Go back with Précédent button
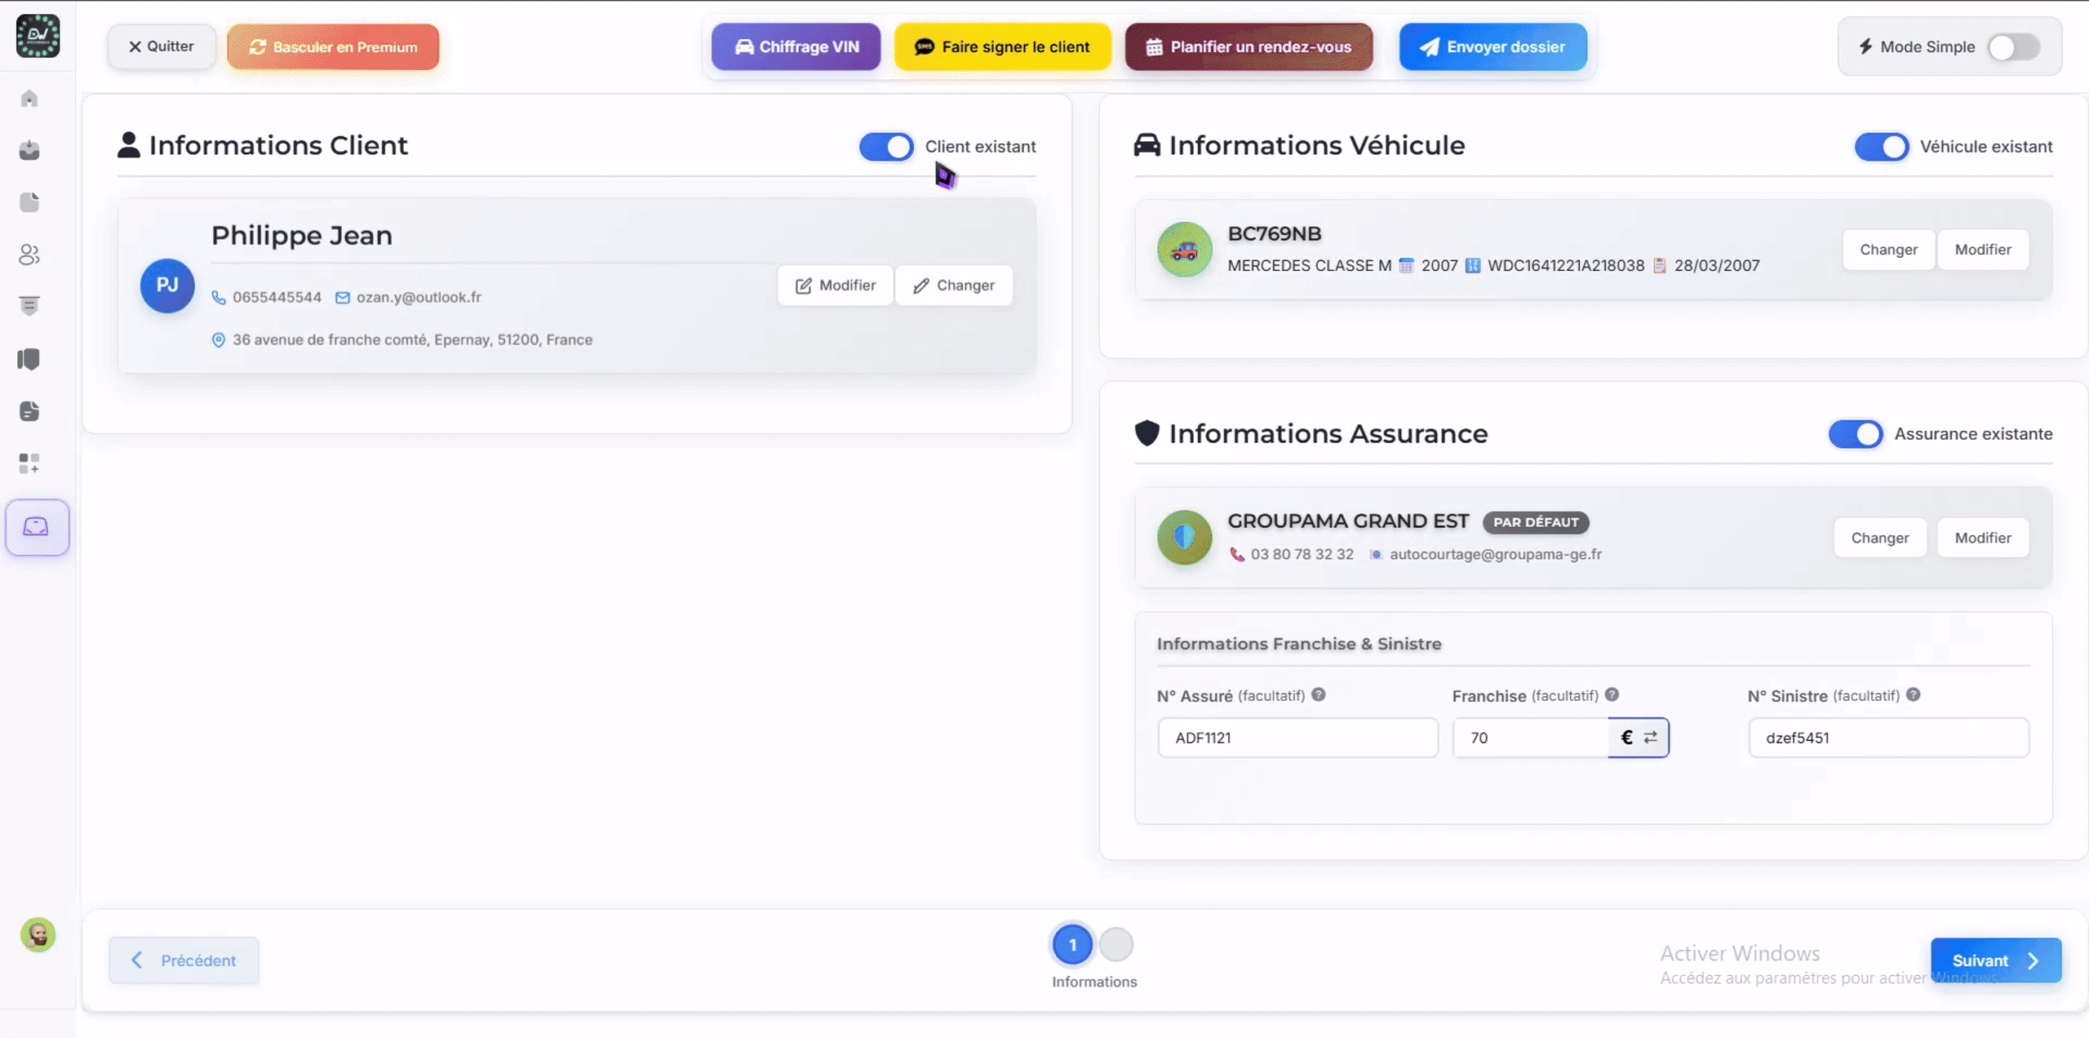The height and width of the screenshot is (1038, 2089). [184, 960]
